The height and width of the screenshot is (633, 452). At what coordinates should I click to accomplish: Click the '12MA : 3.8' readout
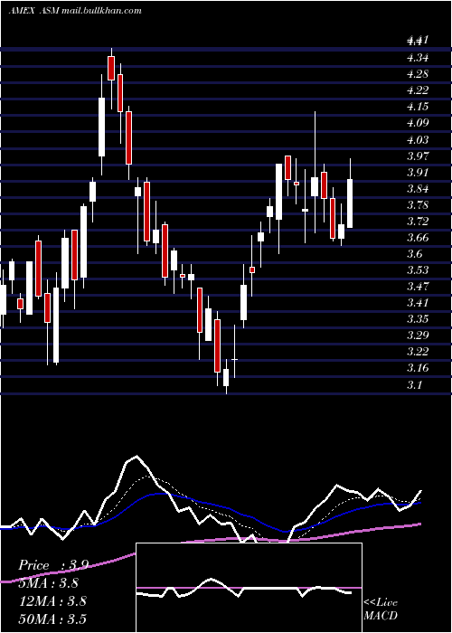pyautogui.click(x=52, y=601)
